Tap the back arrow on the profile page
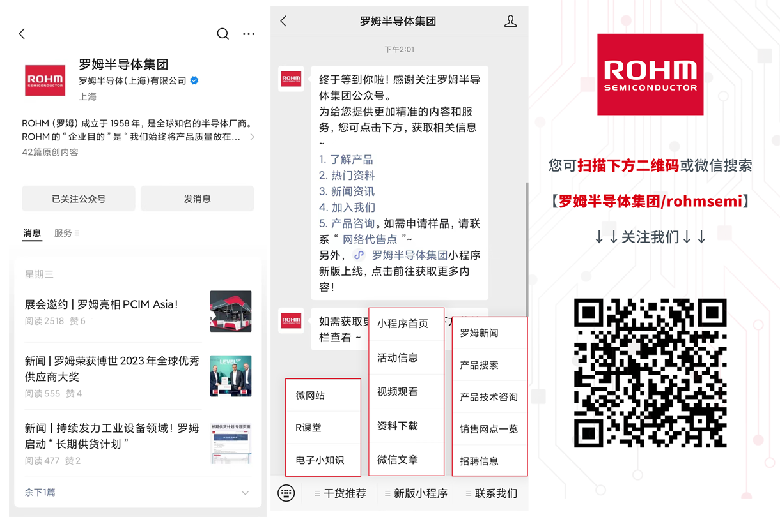780x517 pixels. pyautogui.click(x=22, y=34)
